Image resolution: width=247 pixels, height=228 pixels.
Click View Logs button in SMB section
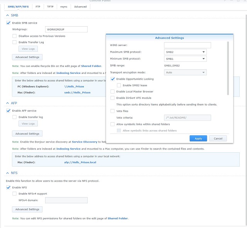pyautogui.click(x=28, y=49)
